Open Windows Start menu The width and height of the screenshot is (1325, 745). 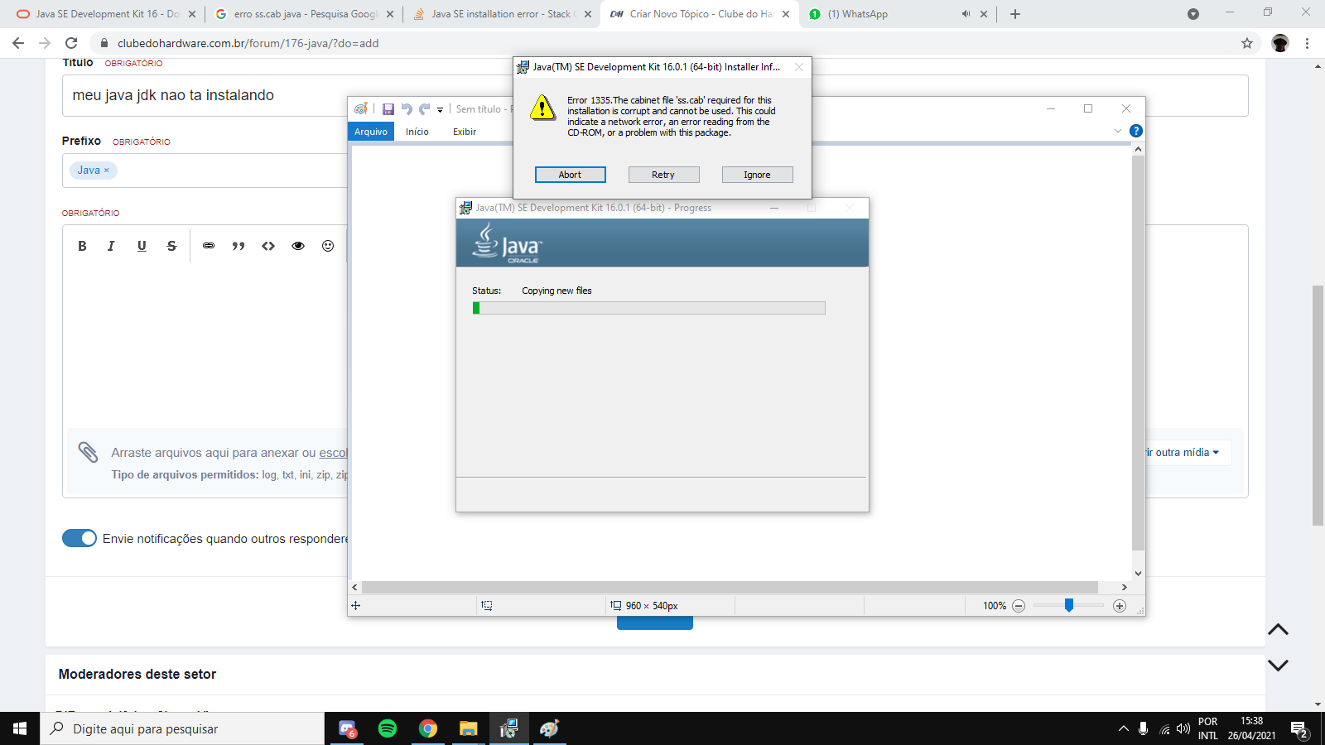[20, 728]
